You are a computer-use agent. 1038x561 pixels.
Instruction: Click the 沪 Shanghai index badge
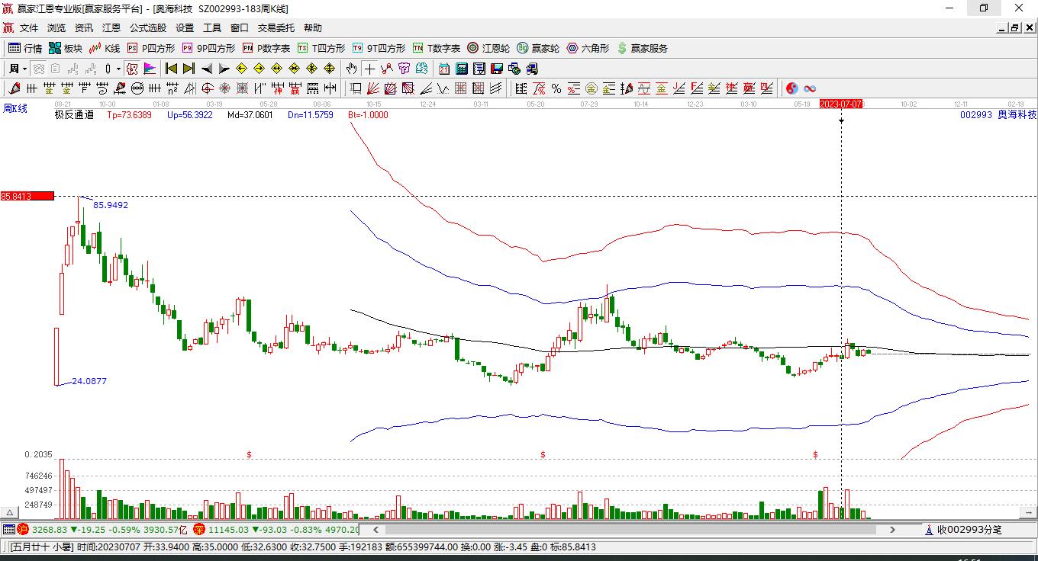(x=23, y=529)
